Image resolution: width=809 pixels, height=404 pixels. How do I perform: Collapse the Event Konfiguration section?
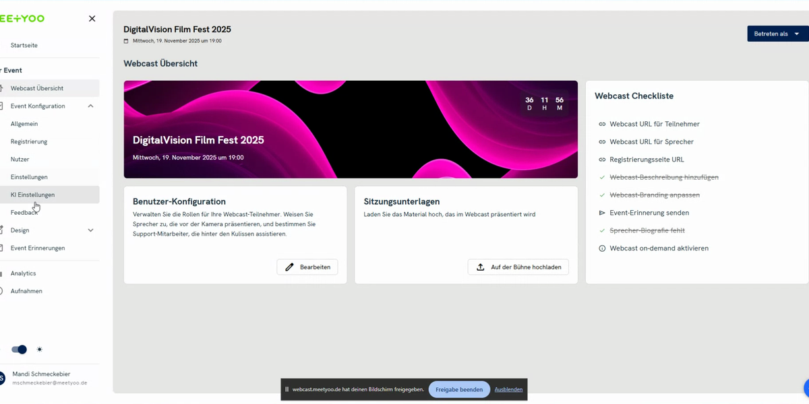point(90,106)
